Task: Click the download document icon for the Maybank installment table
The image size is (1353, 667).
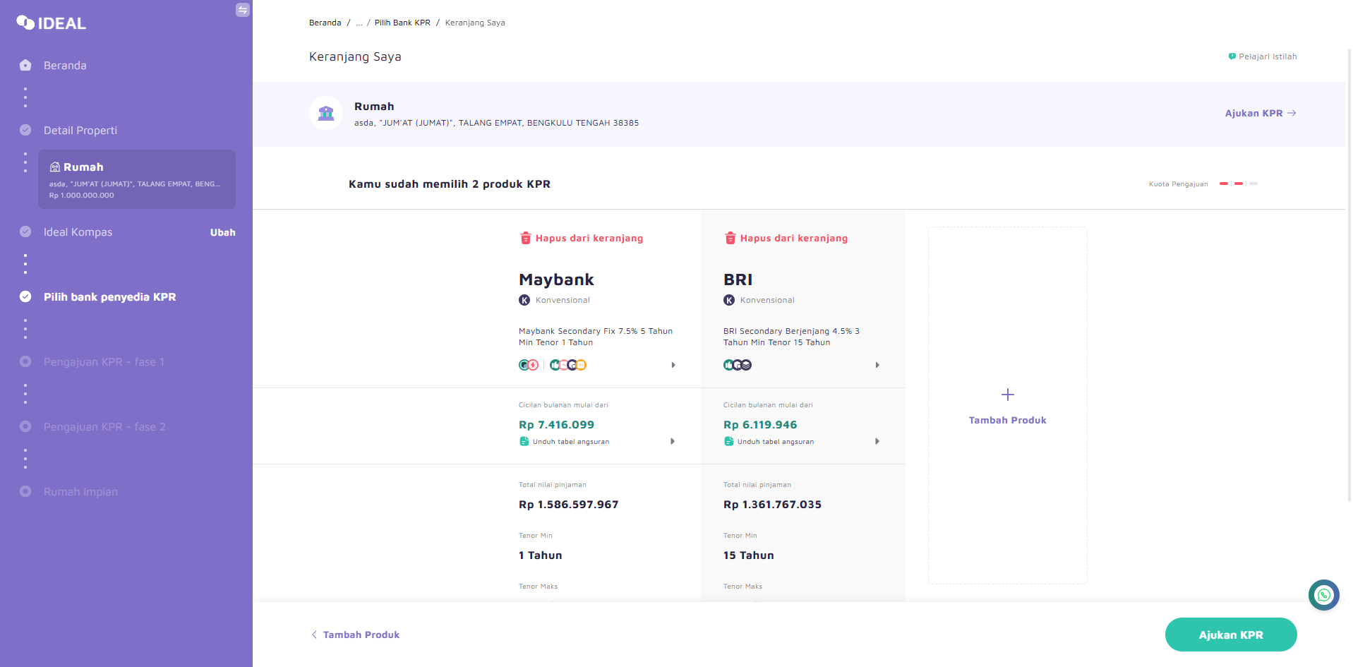Action: click(524, 441)
